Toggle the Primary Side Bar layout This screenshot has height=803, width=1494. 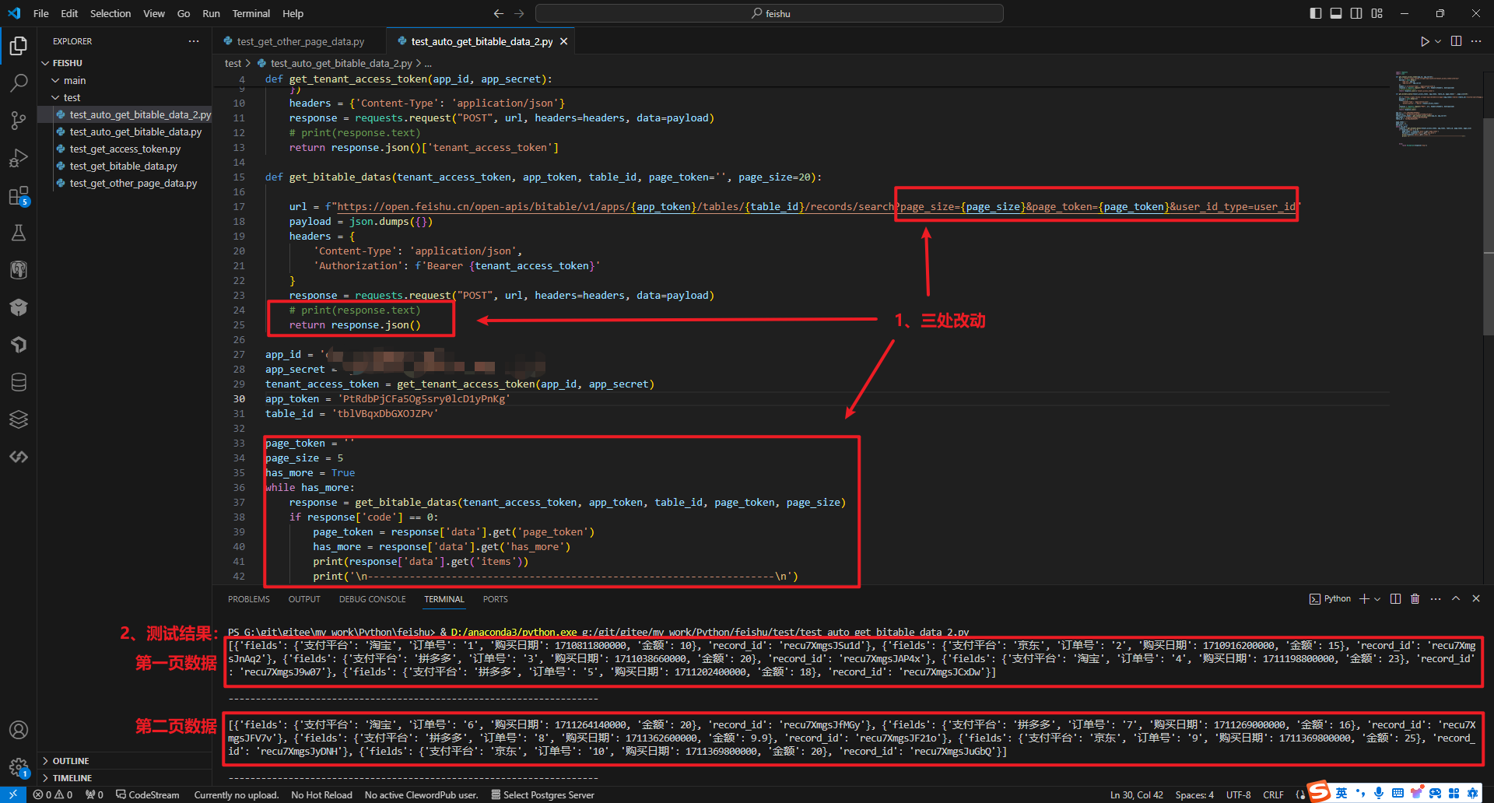click(x=1316, y=13)
